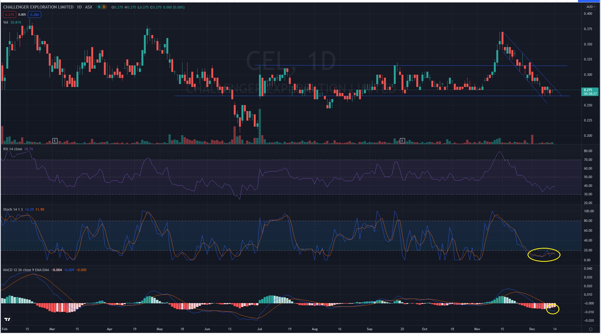Click the TradingView logo icon
The image size is (601, 334).
[x=7, y=319]
